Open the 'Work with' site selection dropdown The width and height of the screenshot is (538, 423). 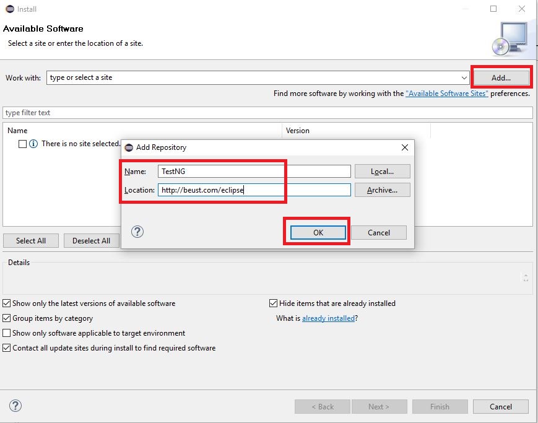click(466, 77)
